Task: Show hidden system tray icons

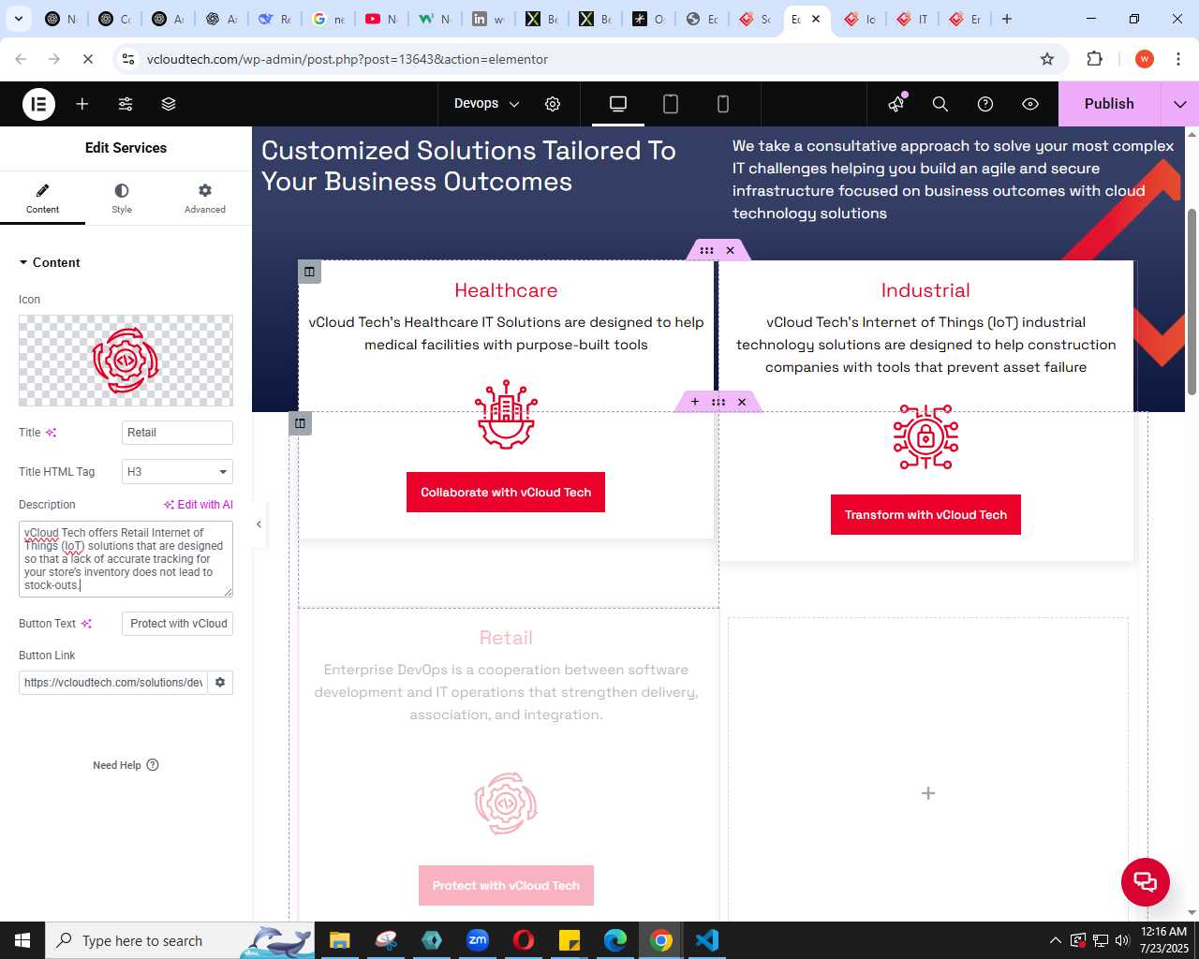Action: [x=1056, y=940]
